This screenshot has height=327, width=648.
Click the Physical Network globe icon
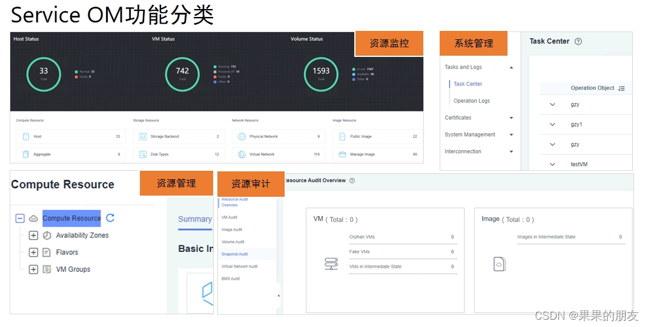click(x=242, y=136)
